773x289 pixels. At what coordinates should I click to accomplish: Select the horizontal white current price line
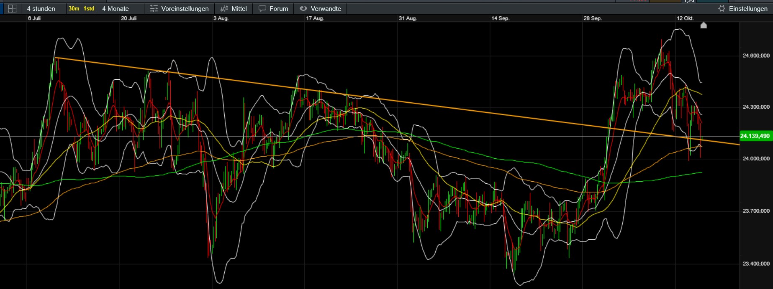tap(335, 137)
